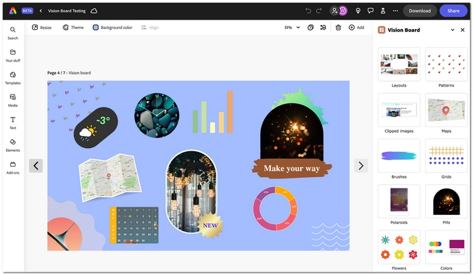Open the more options ellipsis menu
The width and height of the screenshot is (473, 275).
(395, 11)
